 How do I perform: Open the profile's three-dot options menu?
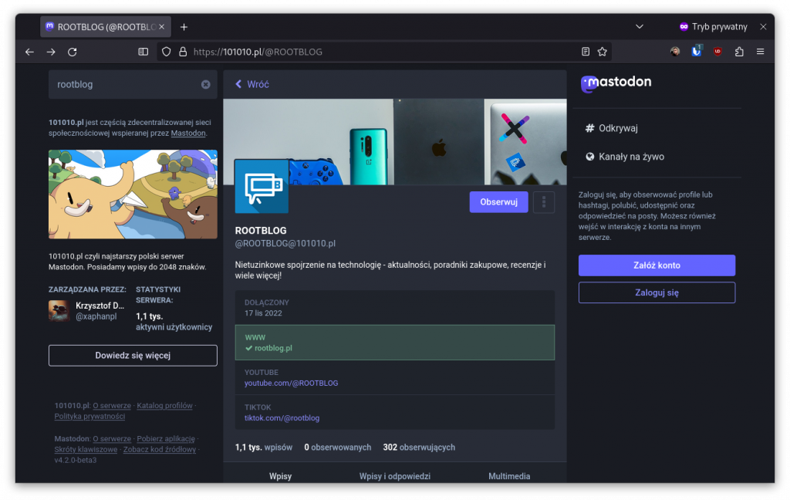(x=544, y=201)
